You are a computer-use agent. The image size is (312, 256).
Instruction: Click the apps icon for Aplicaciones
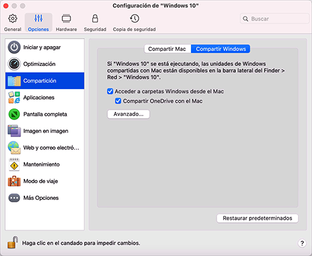(14, 97)
